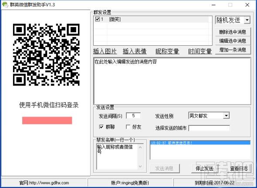Expand the 男女都发 gender dropdown

tap(226, 116)
